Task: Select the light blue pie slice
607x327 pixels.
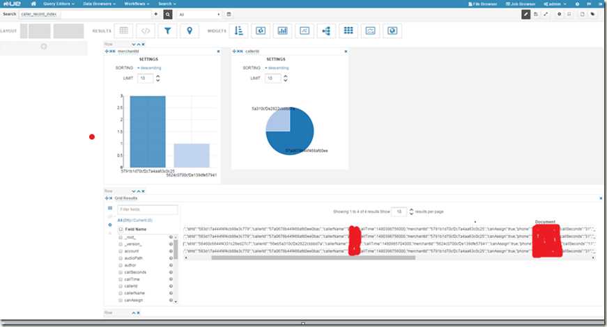Action: [279, 120]
